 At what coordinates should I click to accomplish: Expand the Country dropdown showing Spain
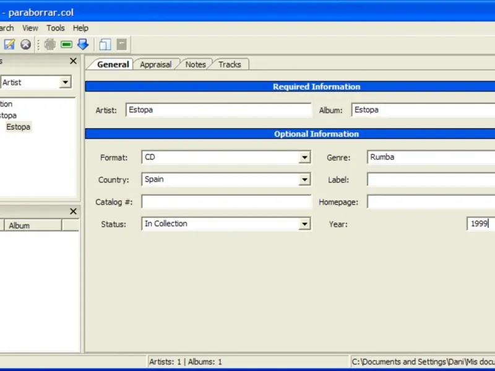pyautogui.click(x=304, y=180)
